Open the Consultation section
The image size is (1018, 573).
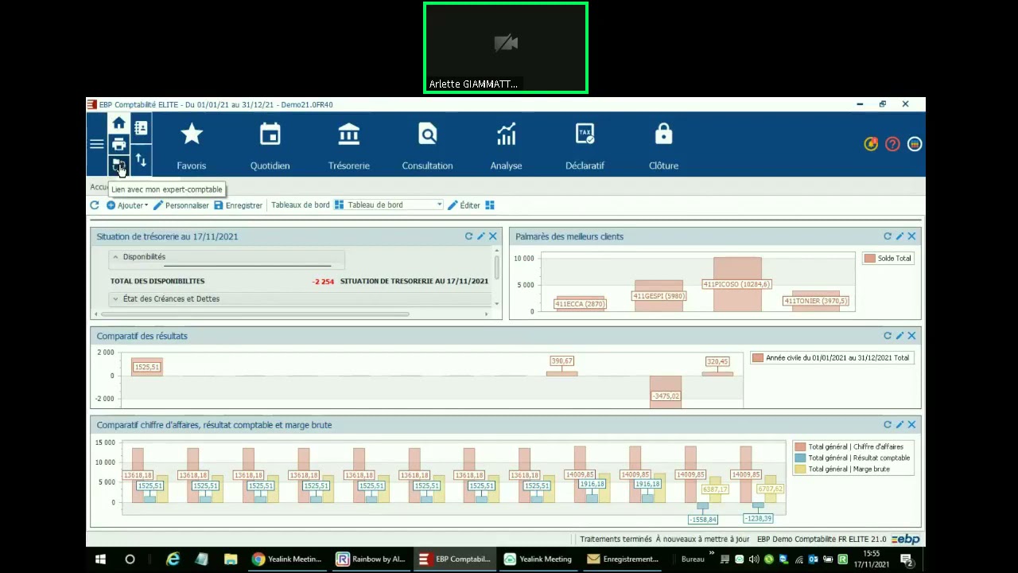(428, 146)
